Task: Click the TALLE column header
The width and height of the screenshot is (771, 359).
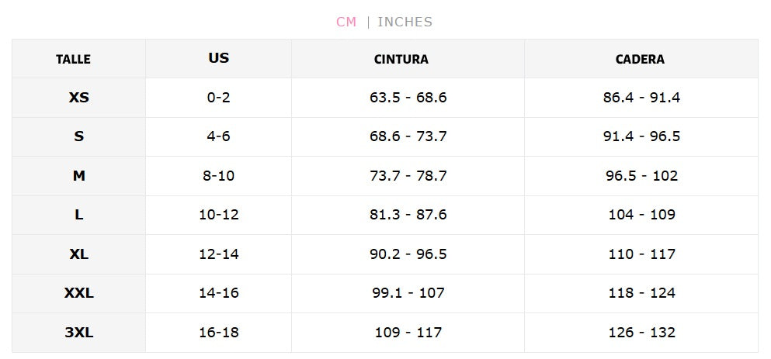Action: (x=73, y=59)
